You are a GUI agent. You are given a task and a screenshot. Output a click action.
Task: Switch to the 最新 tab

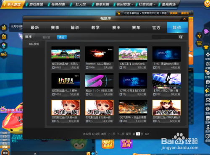(35, 28)
